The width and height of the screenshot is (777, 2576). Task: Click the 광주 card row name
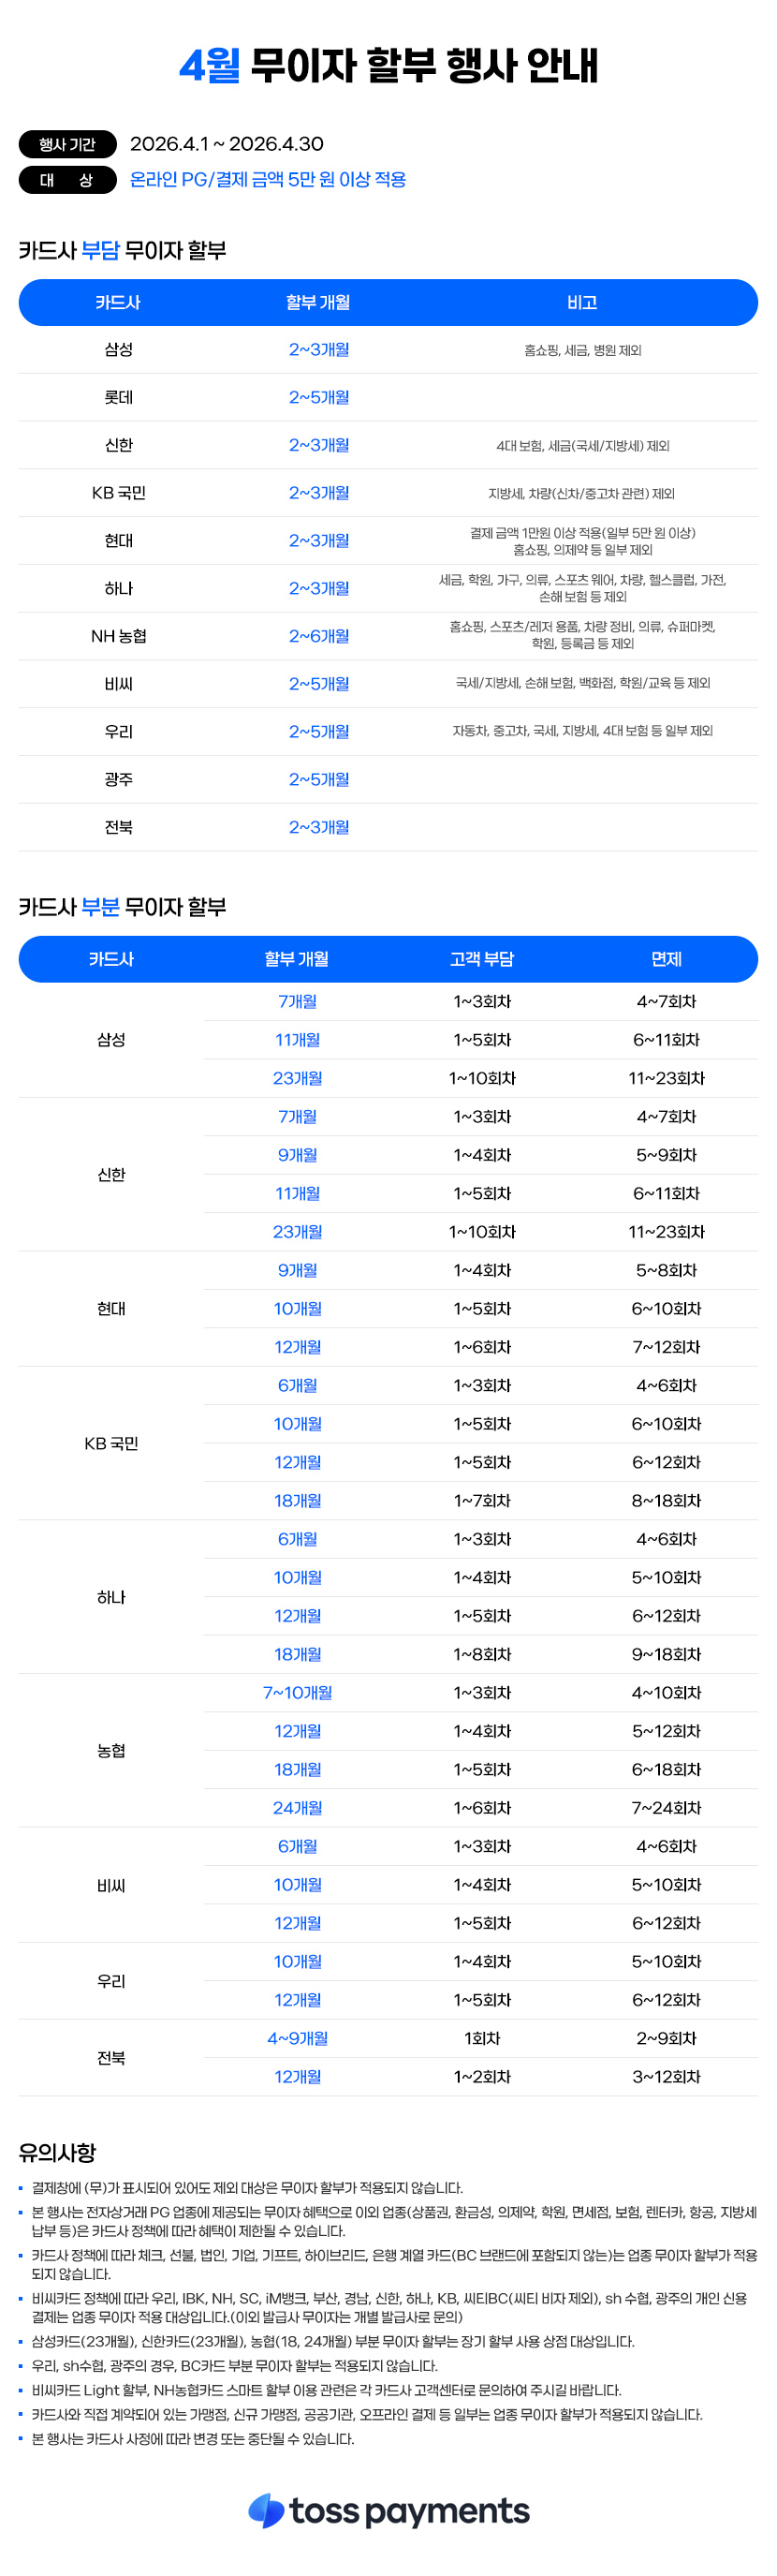(x=118, y=779)
